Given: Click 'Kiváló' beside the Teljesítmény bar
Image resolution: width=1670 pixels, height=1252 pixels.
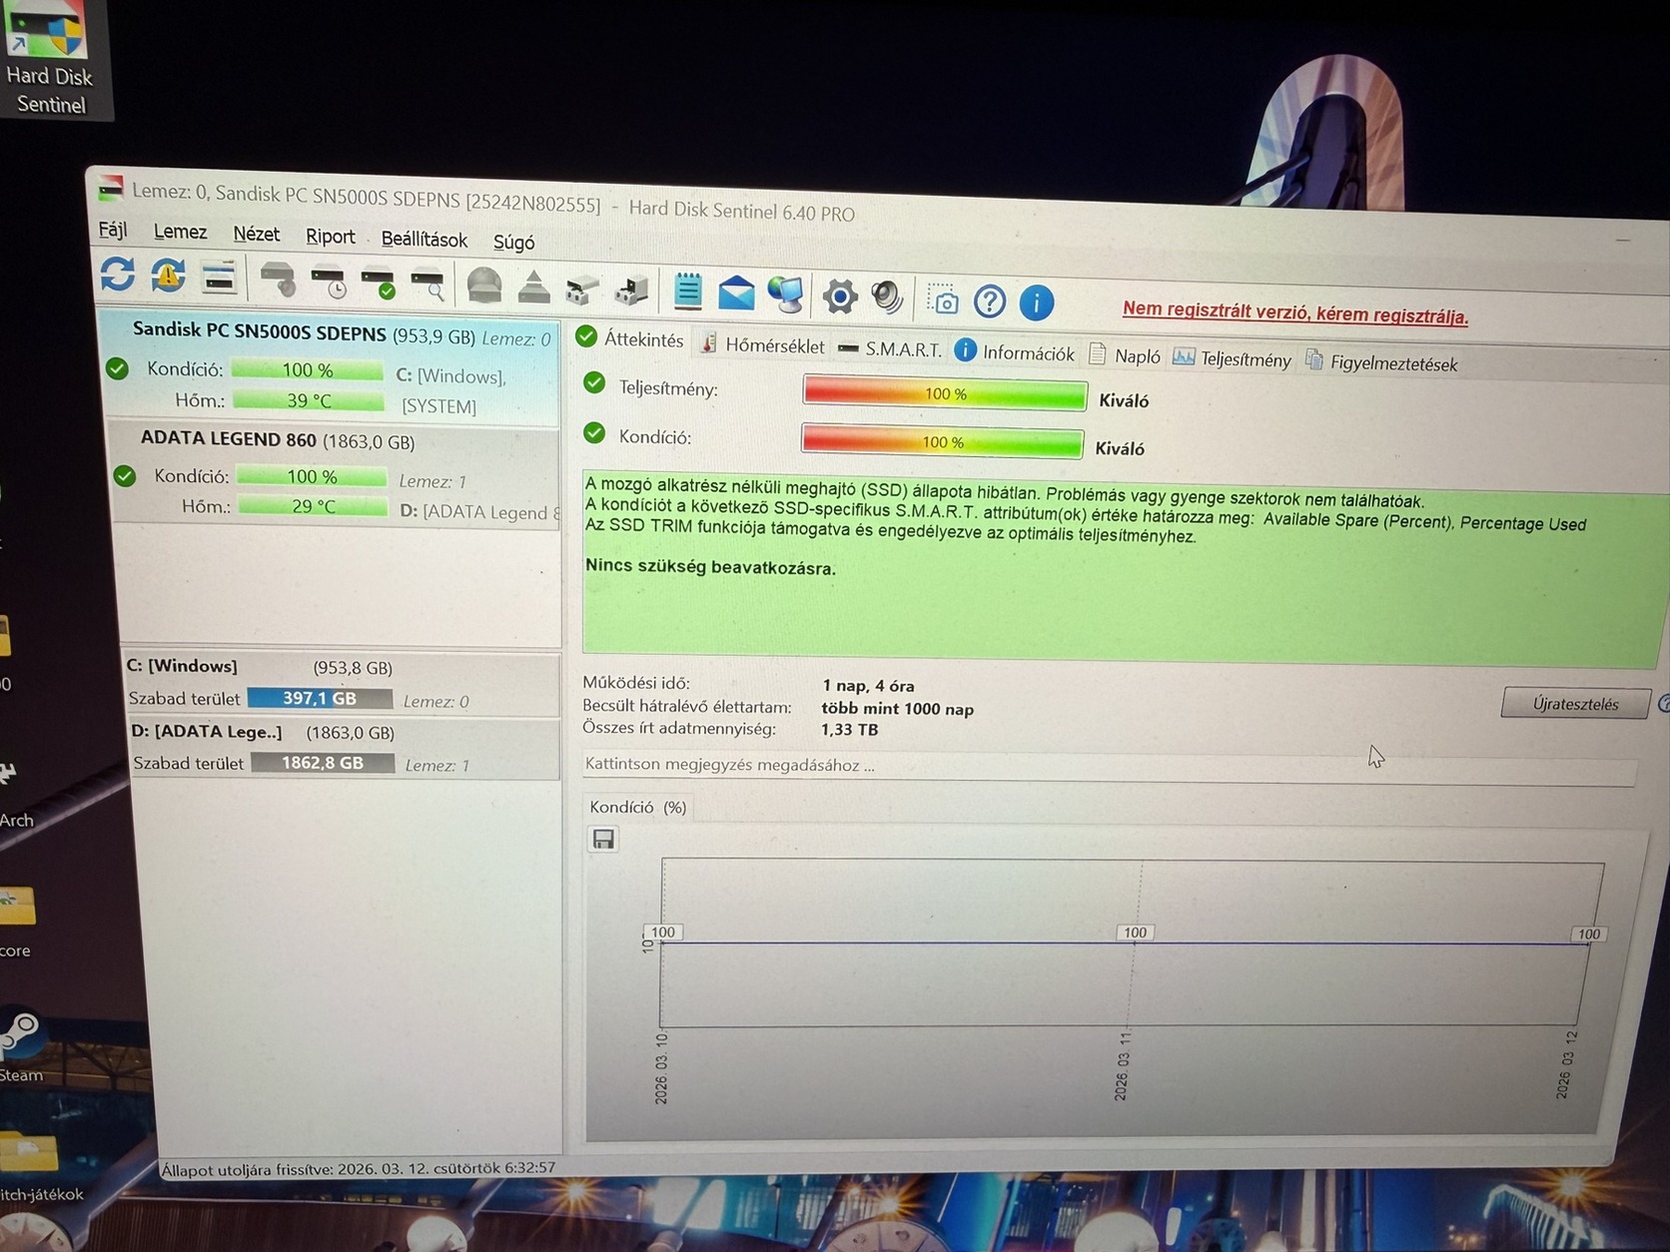Looking at the screenshot, I should (1124, 400).
